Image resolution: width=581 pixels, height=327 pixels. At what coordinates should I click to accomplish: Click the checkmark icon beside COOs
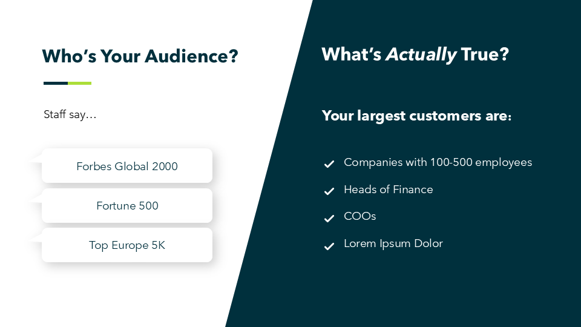point(329,218)
